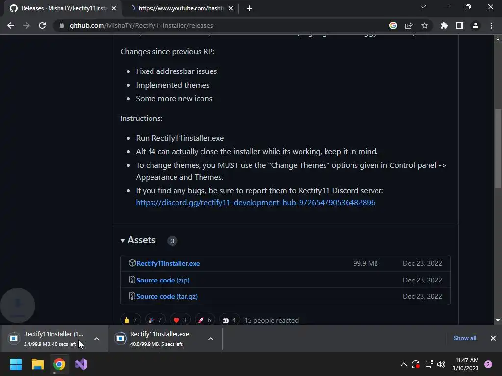Close the YouTube hashtag tab

pyautogui.click(x=231, y=8)
